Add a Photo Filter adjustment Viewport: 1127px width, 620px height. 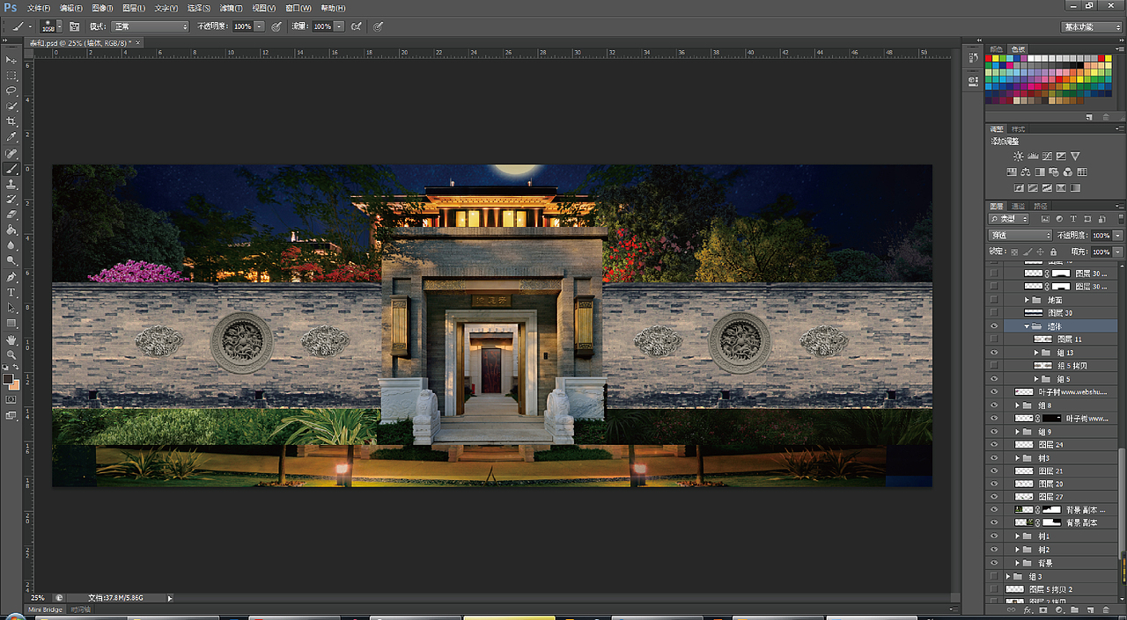pyautogui.click(x=1054, y=171)
